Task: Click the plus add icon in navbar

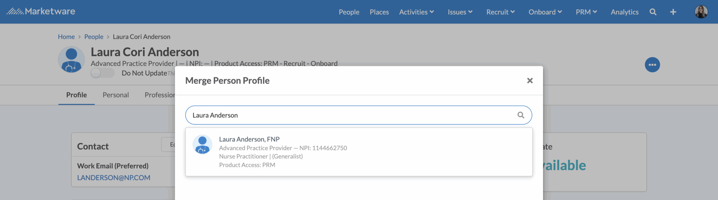Action: pos(673,12)
